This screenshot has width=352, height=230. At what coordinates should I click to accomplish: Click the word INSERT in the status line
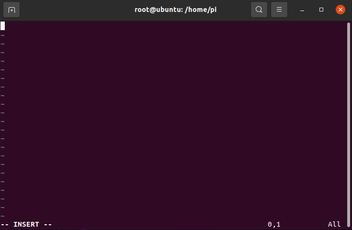coord(26,224)
